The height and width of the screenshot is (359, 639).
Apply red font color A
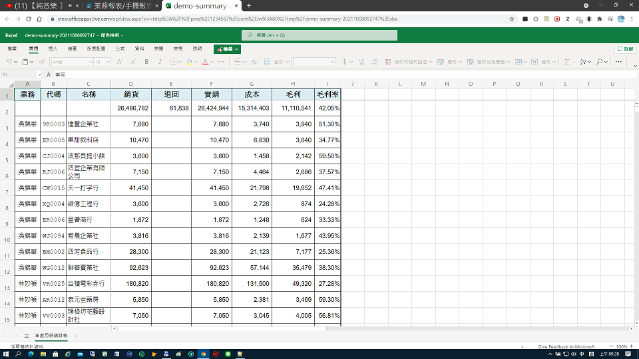206,62
